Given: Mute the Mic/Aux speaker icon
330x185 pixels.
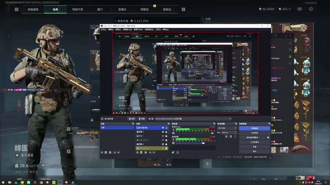Looking at the screenshot, I should (173, 133).
